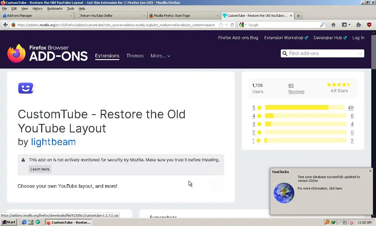Click the 1 star count of 2
Viewport: 376px width, 226px height.
point(352,140)
